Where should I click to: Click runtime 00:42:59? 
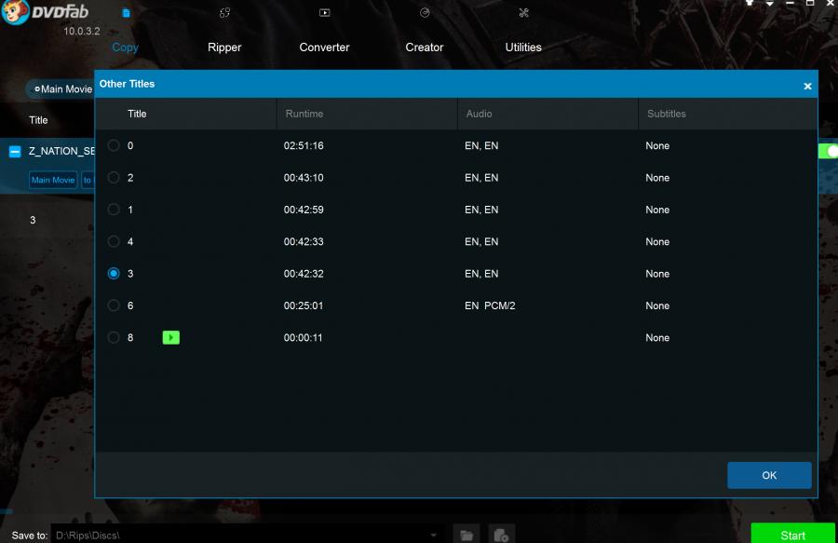point(304,210)
